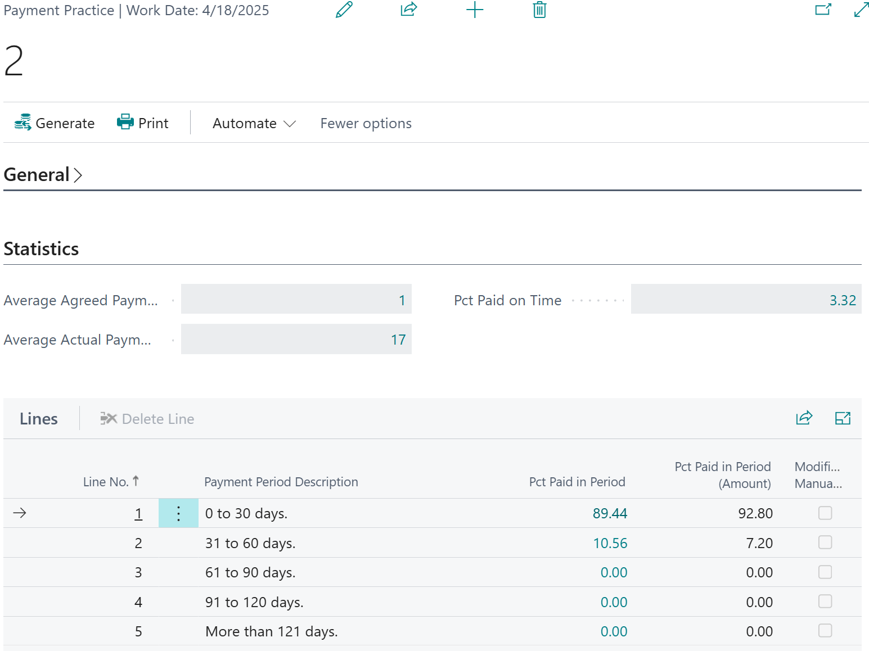Click Average Agreed Payment value 1
869x651 pixels.
296,299
